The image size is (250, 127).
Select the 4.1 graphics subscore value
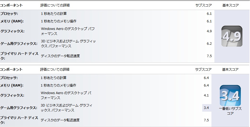[x=206, y=95]
